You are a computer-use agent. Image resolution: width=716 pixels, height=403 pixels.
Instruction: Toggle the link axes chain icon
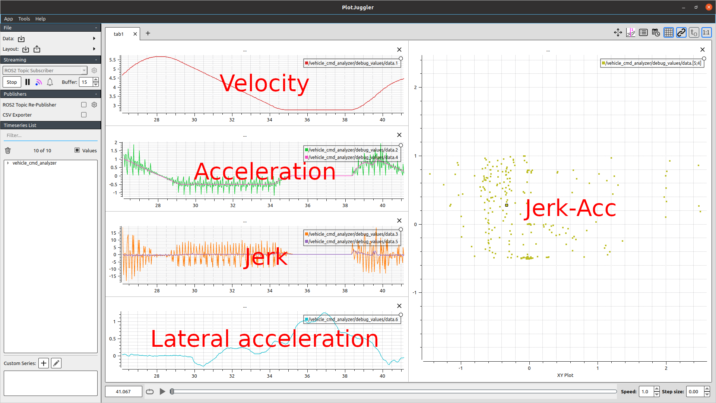tap(681, 33)
